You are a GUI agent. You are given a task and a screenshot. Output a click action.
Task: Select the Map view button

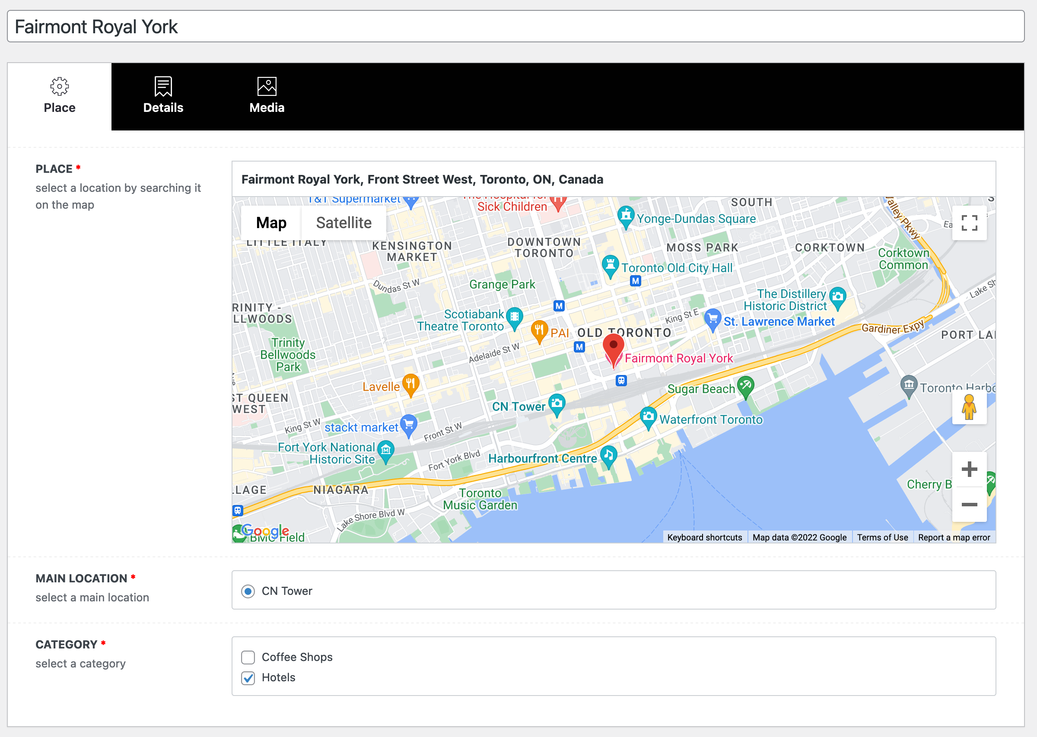pos(271,223)
